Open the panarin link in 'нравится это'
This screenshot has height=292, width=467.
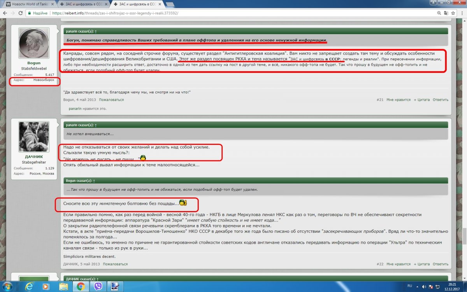tap(75, 109)
